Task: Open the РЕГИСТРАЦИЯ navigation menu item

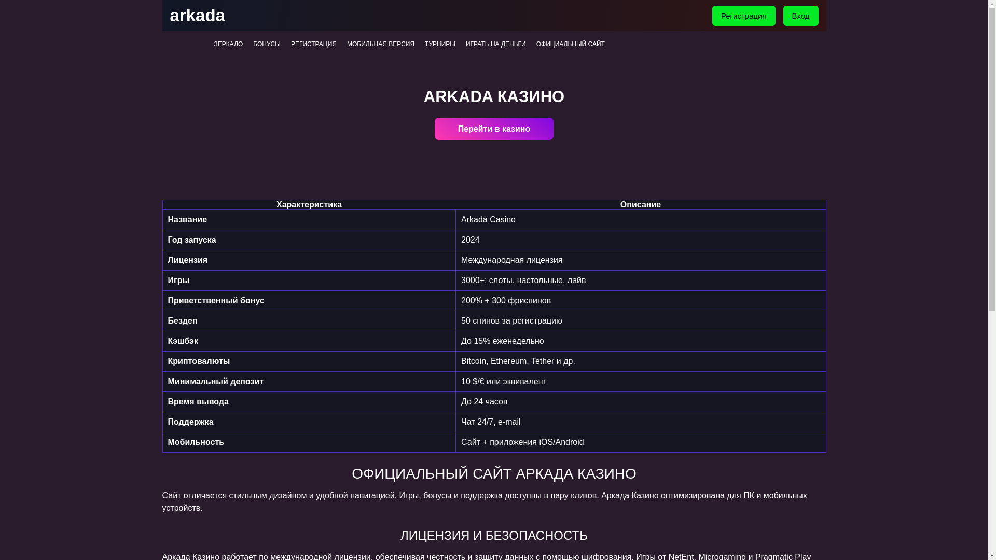Action: click(313, 44)
